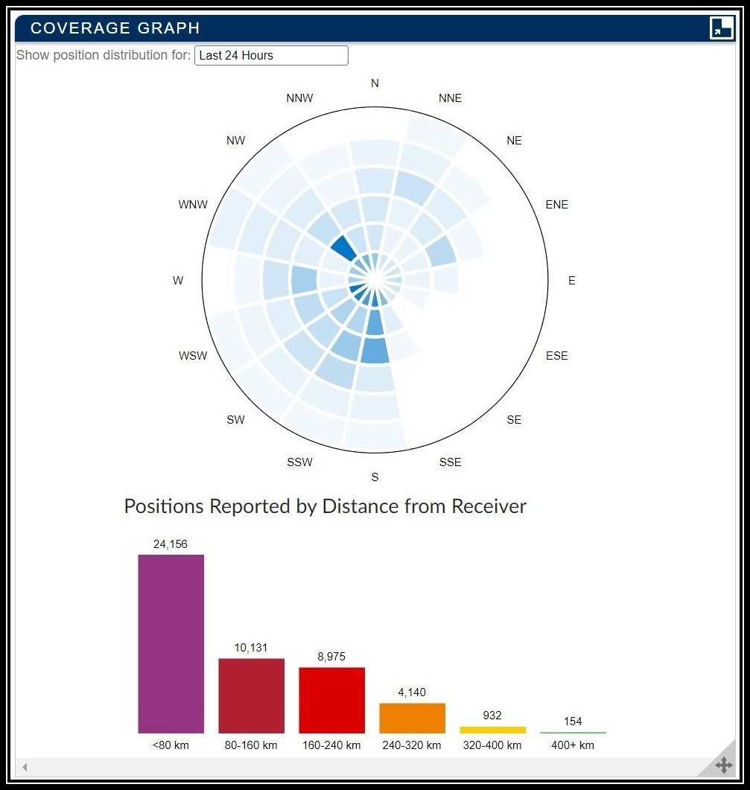
Task: Click the COVERAGE GRAPH header title
Action: point(115,28)
